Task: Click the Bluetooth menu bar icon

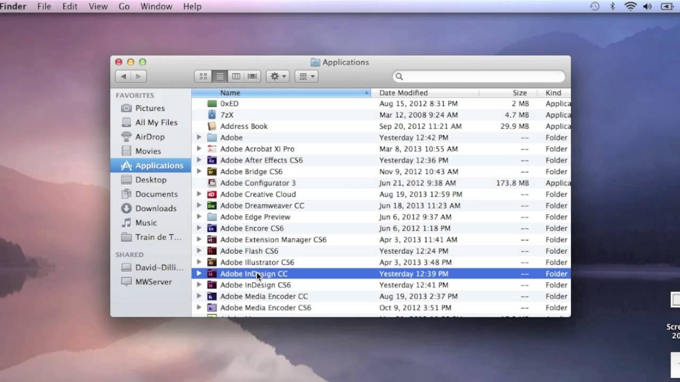Action: 612,6
